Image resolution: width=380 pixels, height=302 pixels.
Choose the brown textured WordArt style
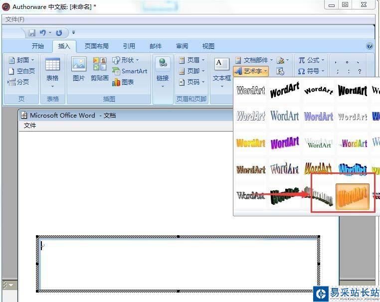click(x=251, y=169)
